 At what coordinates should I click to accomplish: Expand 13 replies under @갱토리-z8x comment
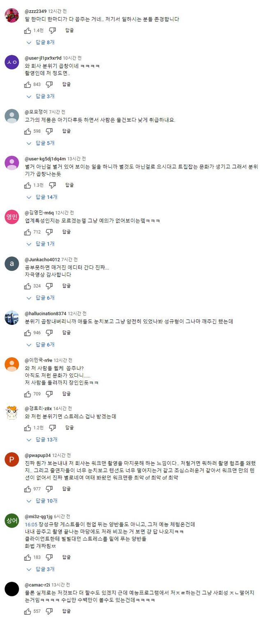[x=42, y=439]
